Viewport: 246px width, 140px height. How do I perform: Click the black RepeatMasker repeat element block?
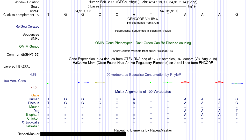tap(83, 134)
